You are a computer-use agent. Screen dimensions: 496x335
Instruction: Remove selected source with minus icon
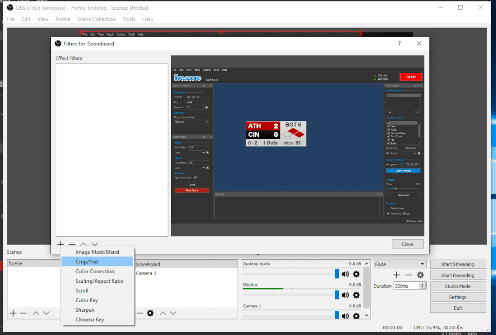tap(140, 313)
